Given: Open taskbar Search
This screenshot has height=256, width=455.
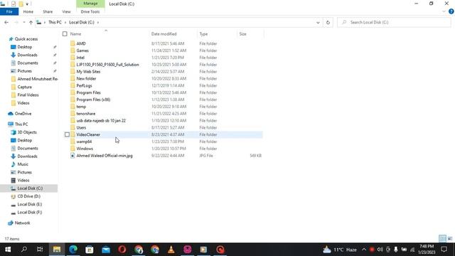Looking at the screenshot, I should [x=24, y=250].
